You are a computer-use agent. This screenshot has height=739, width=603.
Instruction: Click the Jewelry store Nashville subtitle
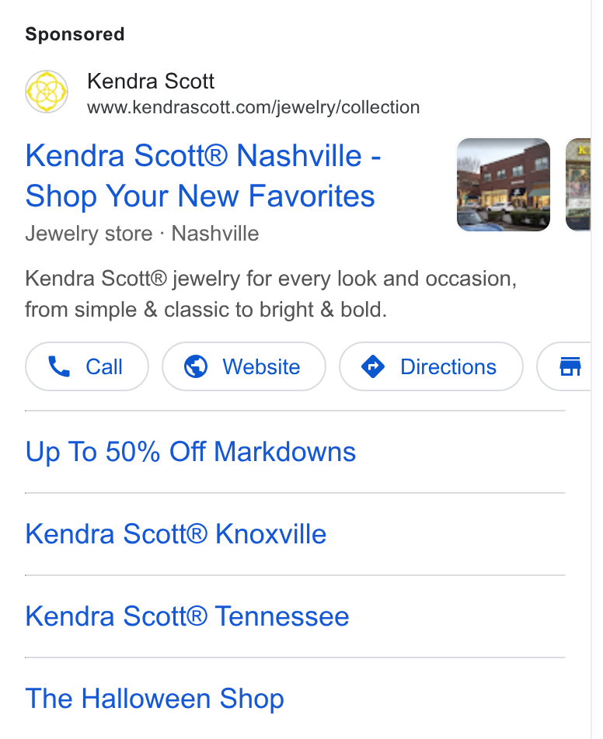(x=142, y=234)
